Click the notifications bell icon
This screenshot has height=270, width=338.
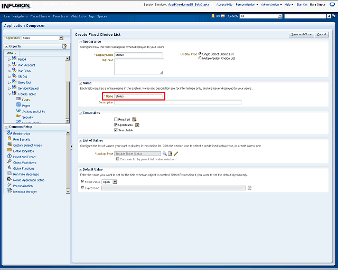213,16
